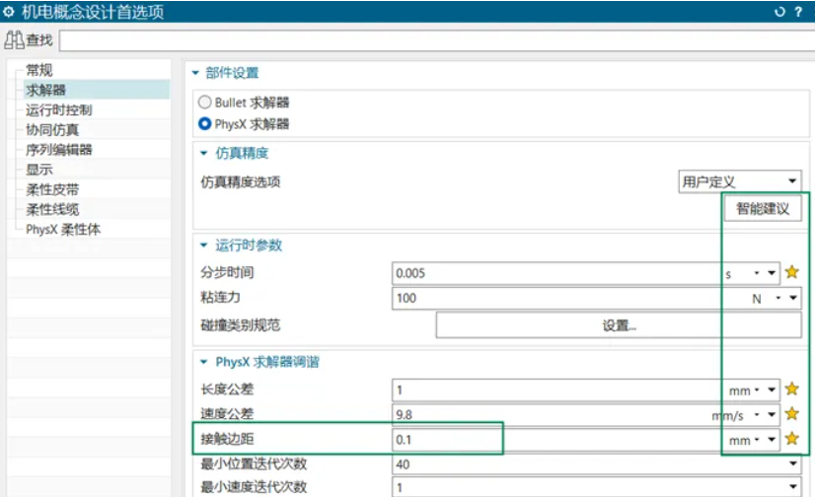Click the reset icon in title bar

pos(779,12)
